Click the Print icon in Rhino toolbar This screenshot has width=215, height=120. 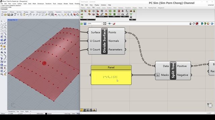[12, 15]
